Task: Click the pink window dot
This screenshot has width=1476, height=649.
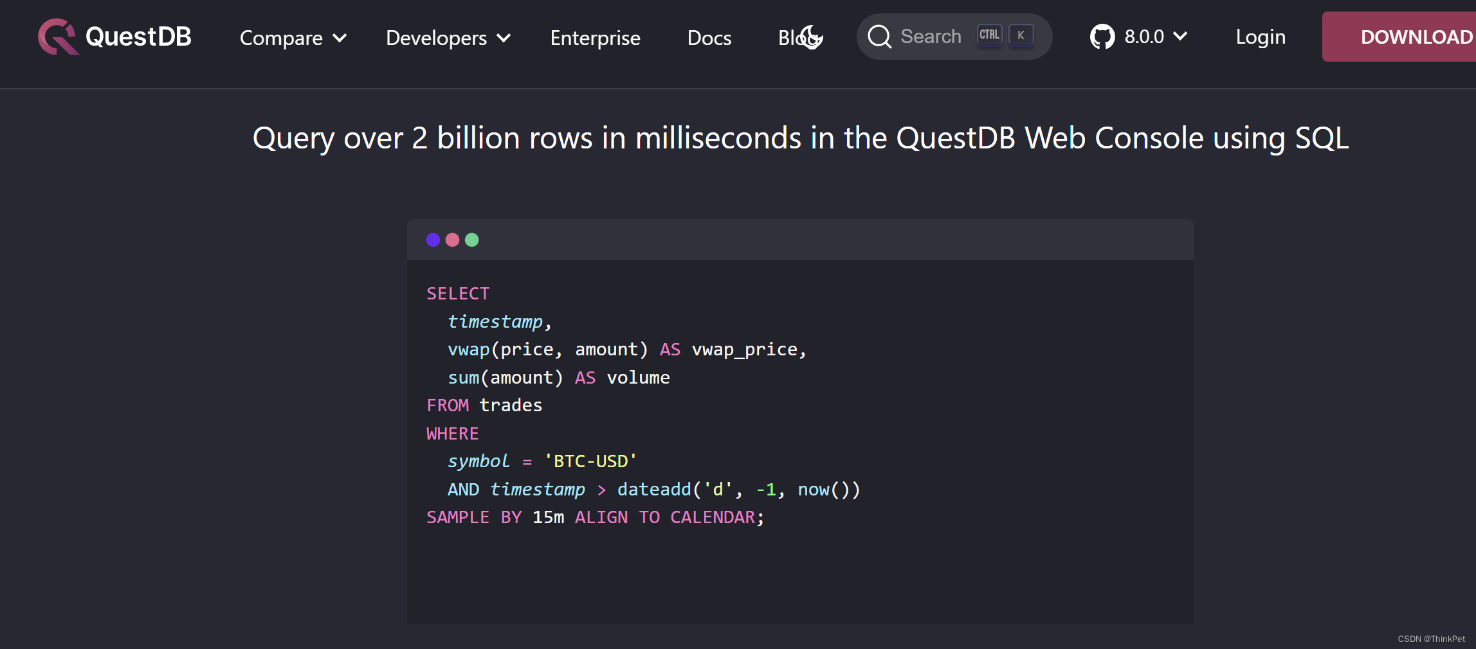Action: 452,240
